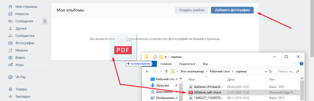Click the Создать альбом button
Viewport: 314px width, 101px height.
192,10
